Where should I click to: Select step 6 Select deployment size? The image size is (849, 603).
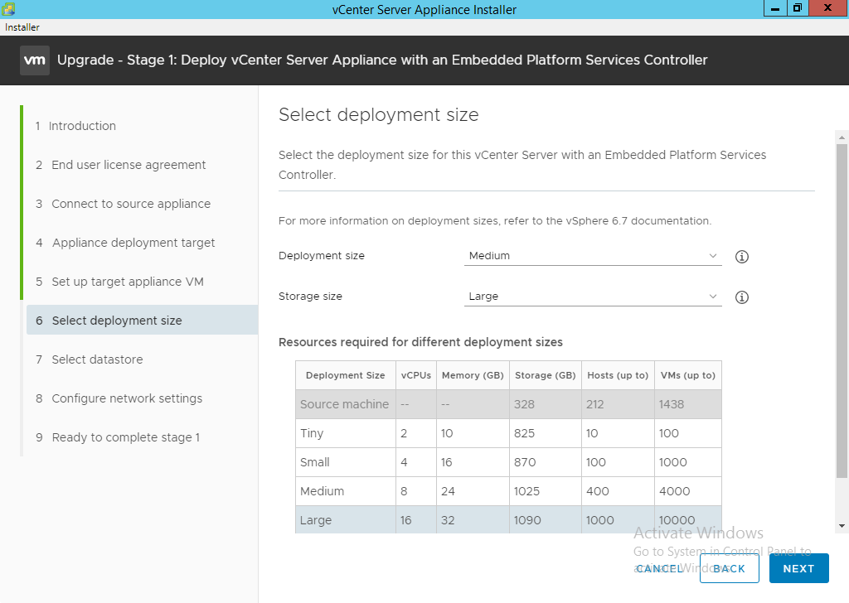[142, 321]
